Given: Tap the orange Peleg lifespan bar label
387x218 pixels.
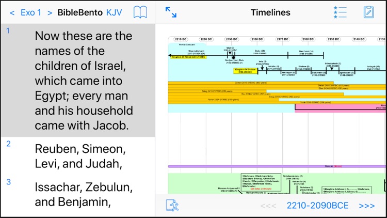Looking at the screenshot, I should (x=217, y=91).
